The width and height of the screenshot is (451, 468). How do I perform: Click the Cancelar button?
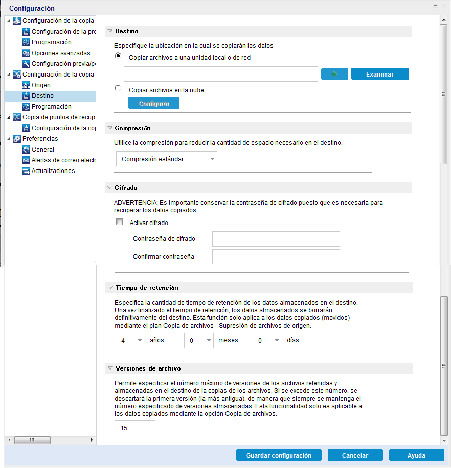tap(355, 455)
